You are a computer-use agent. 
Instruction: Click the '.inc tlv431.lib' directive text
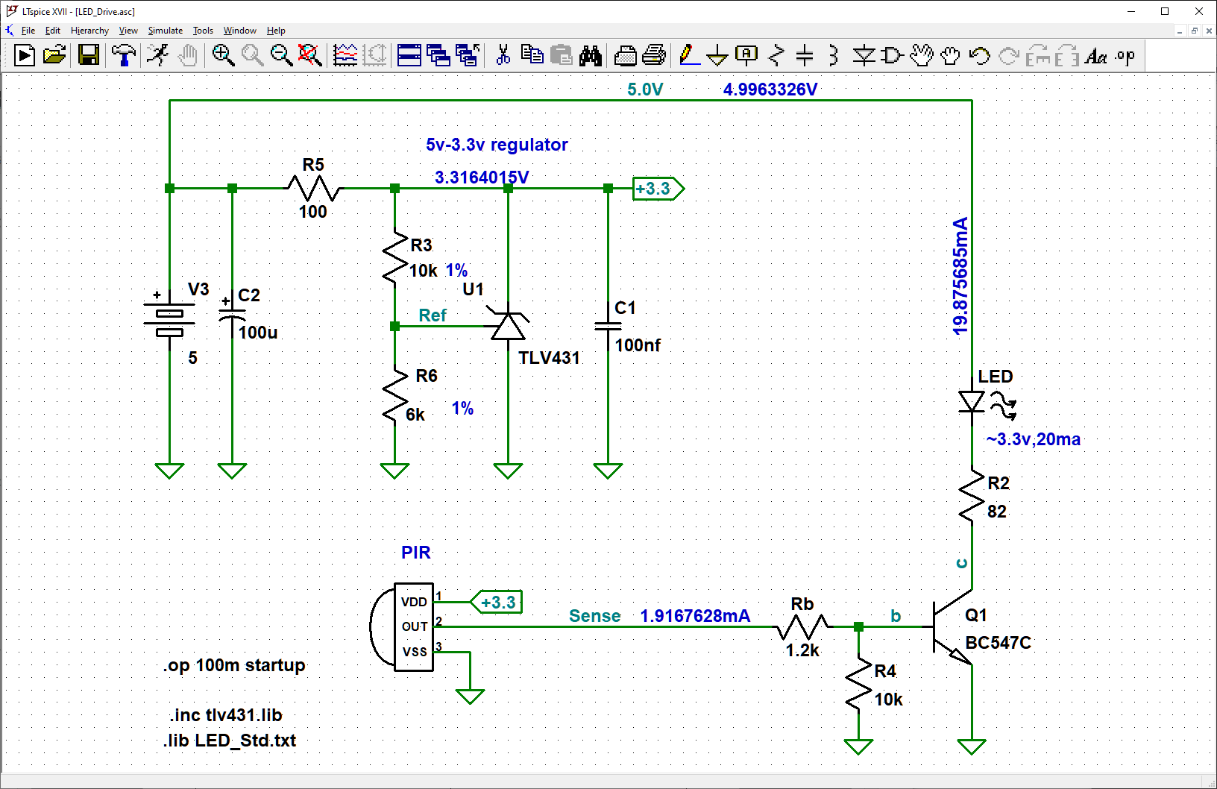pos(226,715)
